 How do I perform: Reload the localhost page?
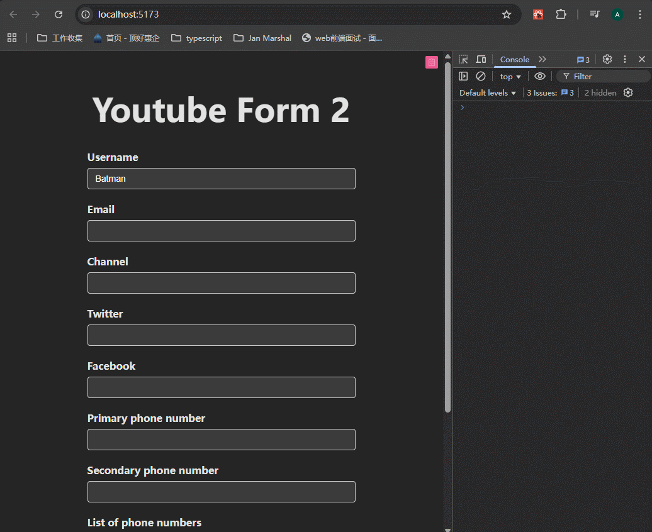point(59,14)
